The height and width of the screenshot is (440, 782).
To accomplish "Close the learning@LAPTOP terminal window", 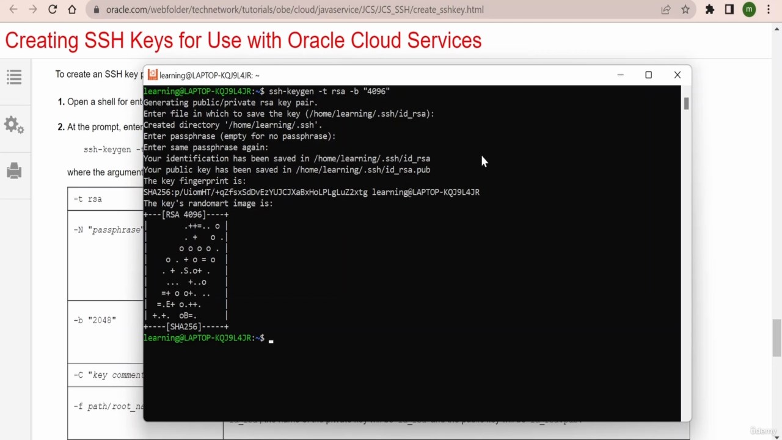I will [678, 75].
